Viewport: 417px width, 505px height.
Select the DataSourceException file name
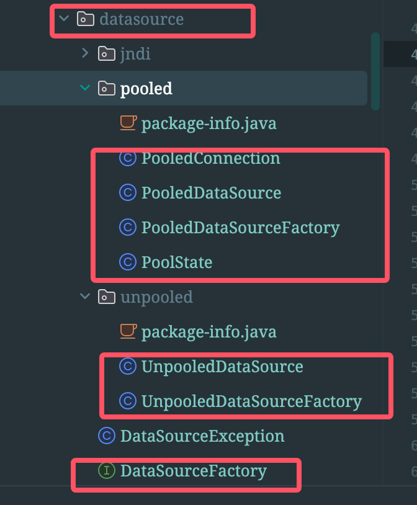(x=202, y=436)
